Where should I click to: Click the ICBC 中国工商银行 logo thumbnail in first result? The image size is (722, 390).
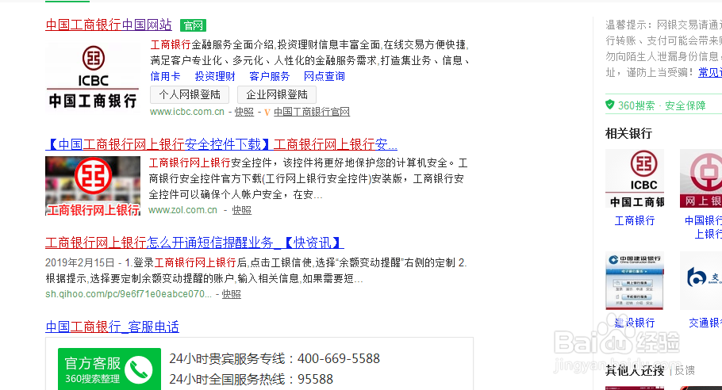93,77
